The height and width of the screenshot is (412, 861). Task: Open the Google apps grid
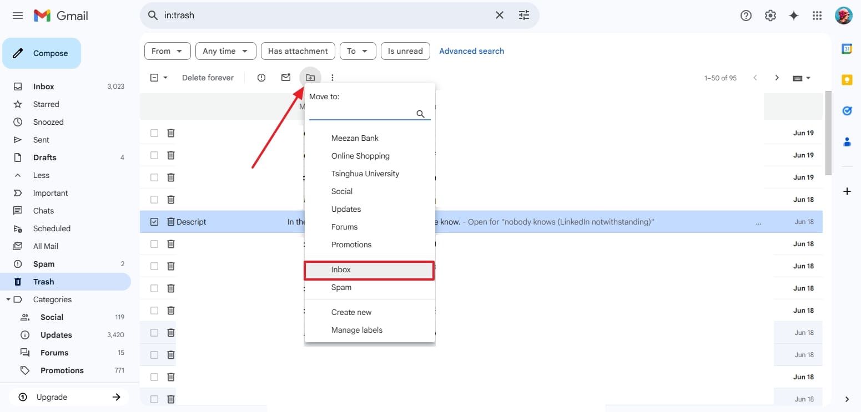(817, 16)
